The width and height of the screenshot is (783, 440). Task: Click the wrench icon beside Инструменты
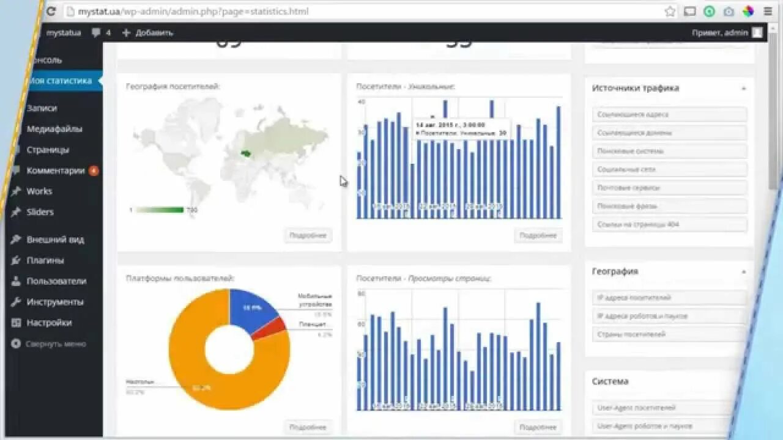tap(16, 302)
